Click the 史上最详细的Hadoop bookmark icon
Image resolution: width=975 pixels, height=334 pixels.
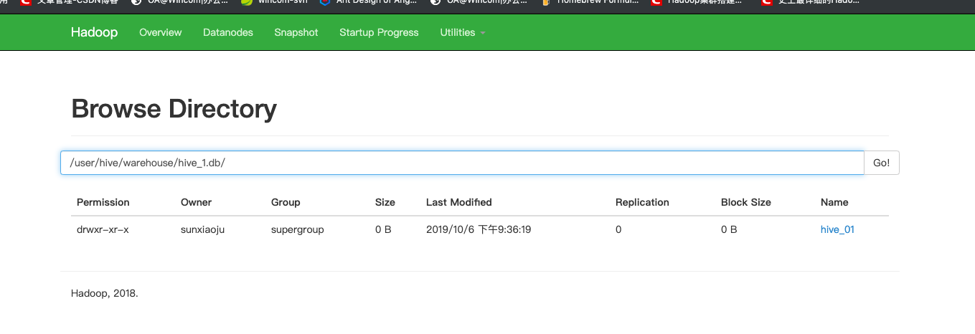pos(767,2)
